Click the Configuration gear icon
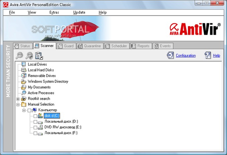 pos(170,55)
